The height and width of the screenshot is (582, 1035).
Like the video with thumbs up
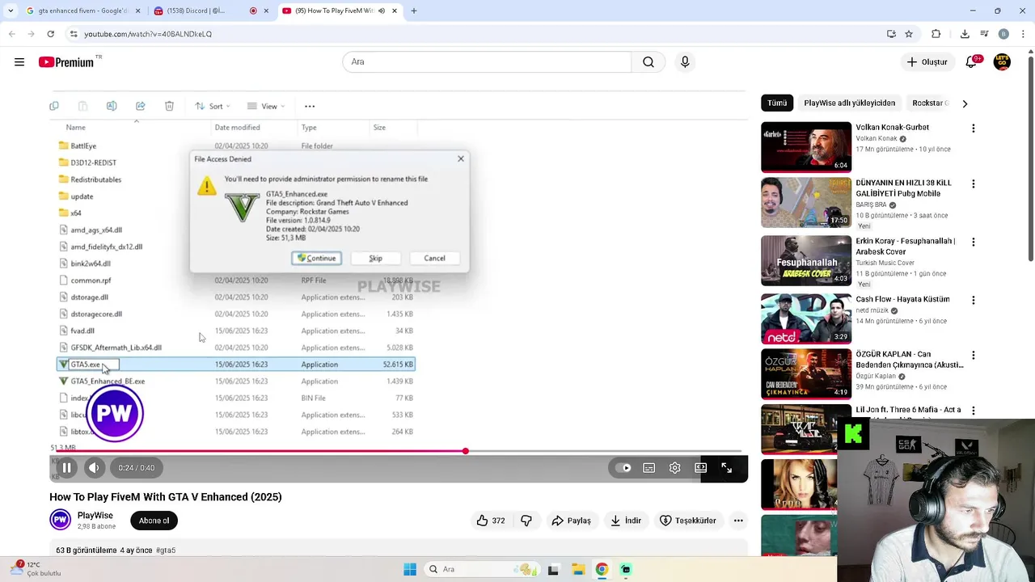point(490,521)
